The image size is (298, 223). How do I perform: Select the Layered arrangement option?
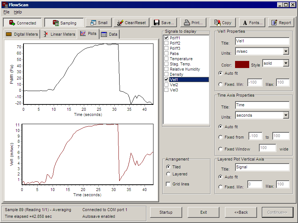click(168, 174)
